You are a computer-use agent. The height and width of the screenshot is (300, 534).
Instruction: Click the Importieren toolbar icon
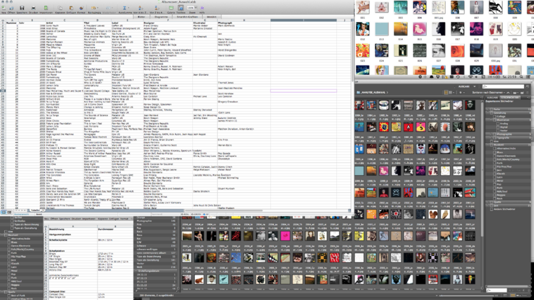(x=45, y=8)
